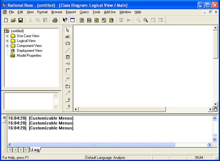Screen dimensions: 220x161
Task: Browse State Machine Diagram toolbar icon
Action: (x=104, y=20)
